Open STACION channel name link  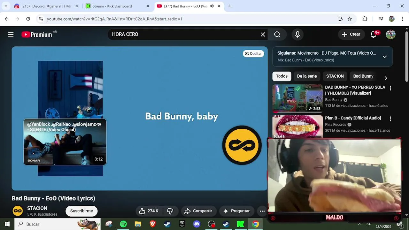pos(37,208)
